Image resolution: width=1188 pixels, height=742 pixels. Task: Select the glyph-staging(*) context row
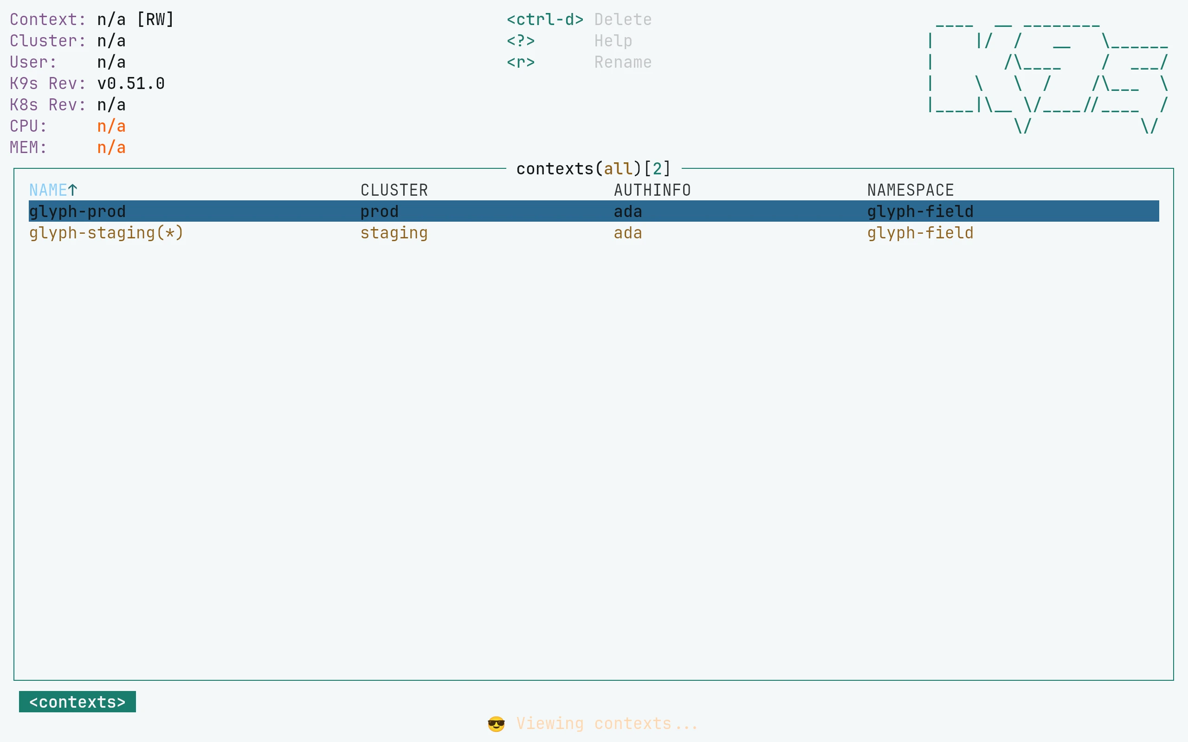[x=594, y=233]
